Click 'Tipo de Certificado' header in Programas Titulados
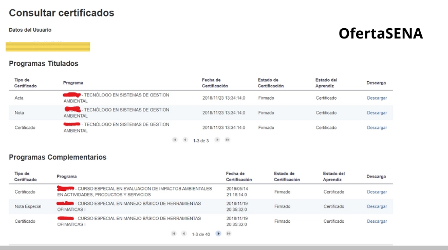 [x=25, y=83]
